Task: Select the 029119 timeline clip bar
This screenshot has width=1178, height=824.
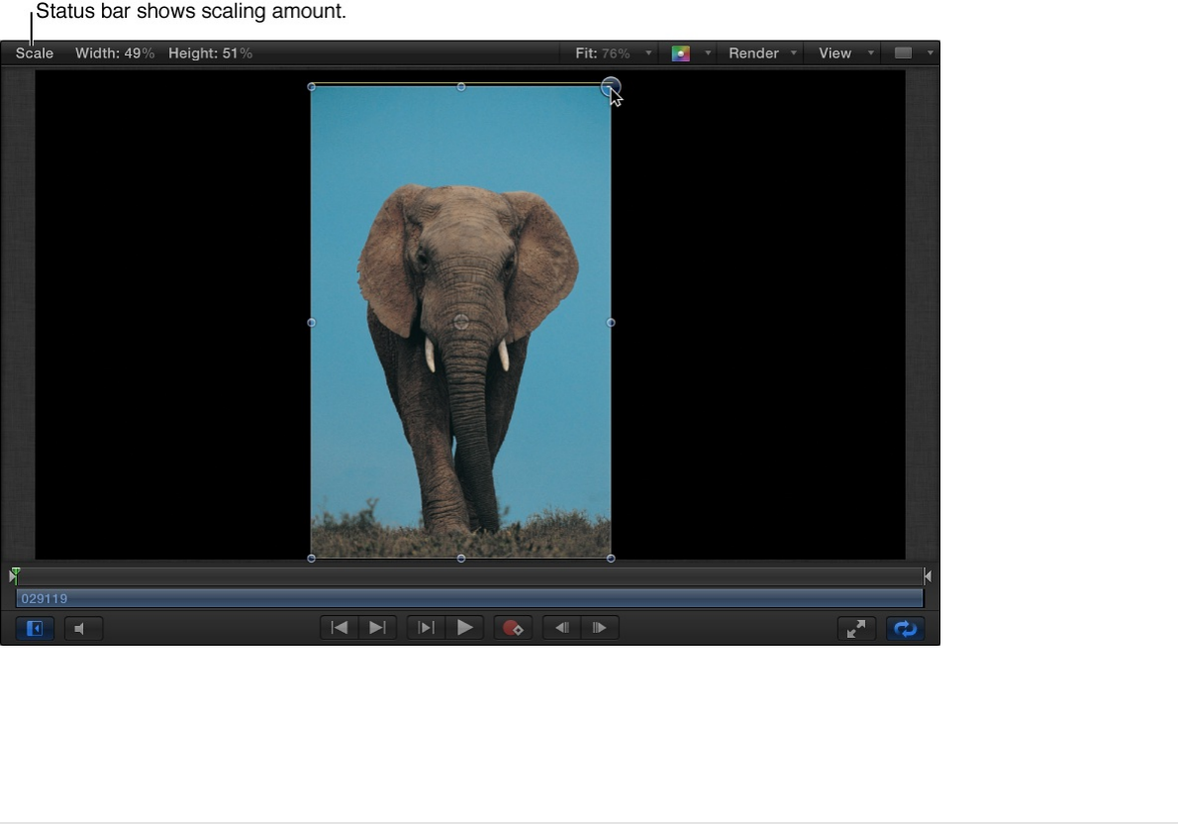Action: 469,598
